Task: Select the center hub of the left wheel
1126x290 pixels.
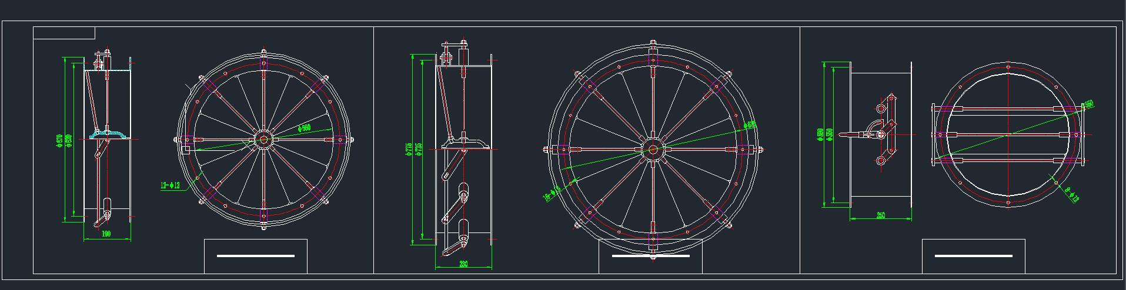Action: coord(263,139)
